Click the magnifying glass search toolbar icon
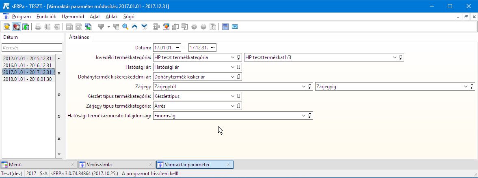478x178 pixels. 125,27
